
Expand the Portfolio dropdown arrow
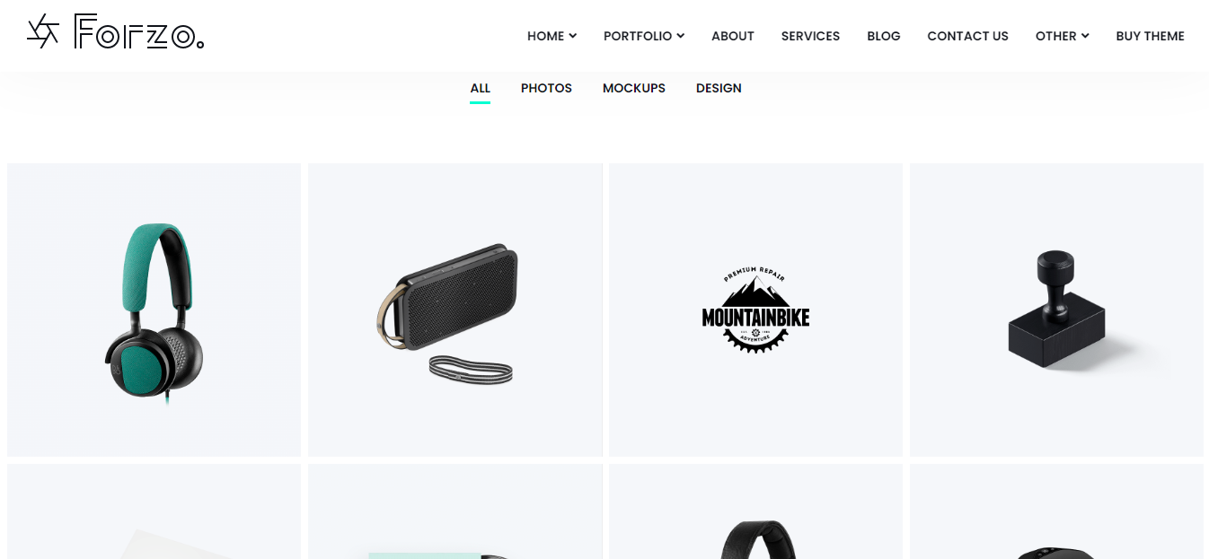680,36
